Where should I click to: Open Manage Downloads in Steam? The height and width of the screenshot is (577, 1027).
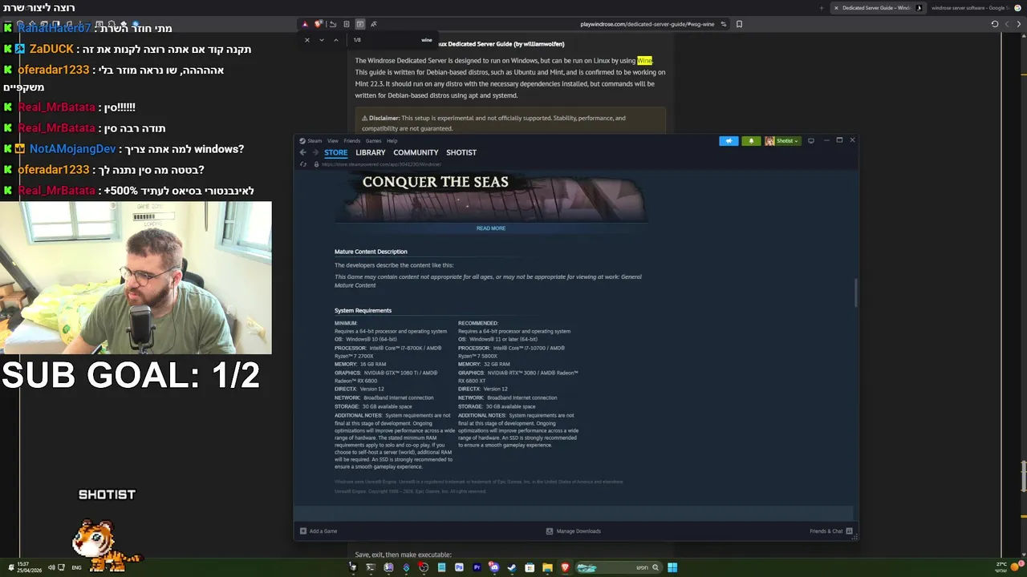pos(573,531)
